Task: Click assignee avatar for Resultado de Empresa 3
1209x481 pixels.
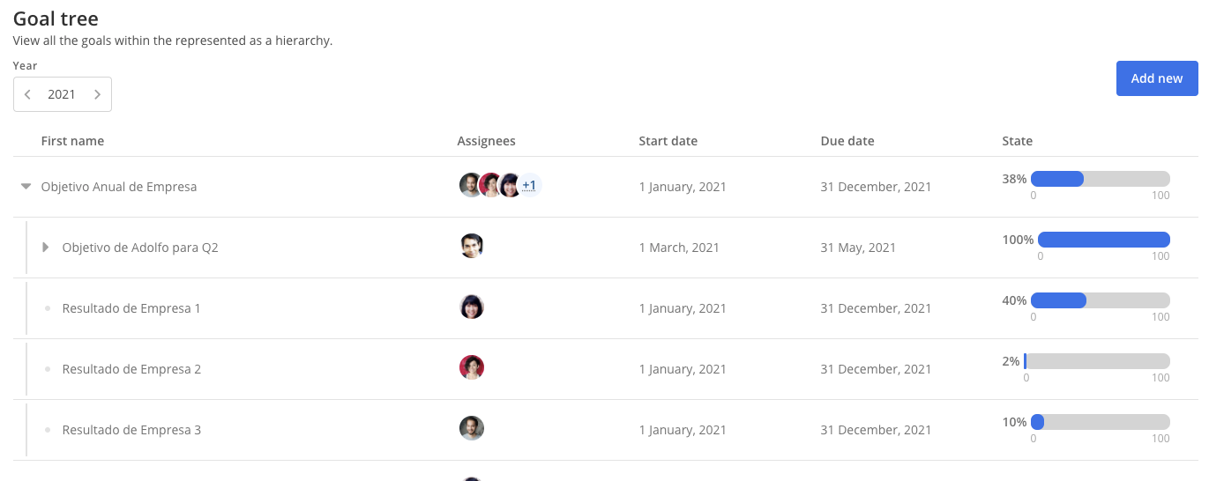Action: 472,428
